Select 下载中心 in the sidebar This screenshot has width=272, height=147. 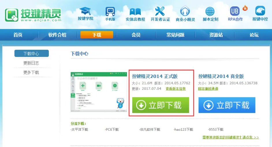(x=31, y=54)
